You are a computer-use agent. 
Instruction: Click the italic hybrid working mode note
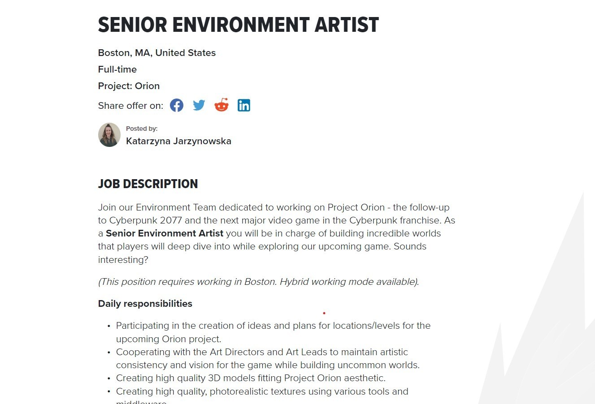point(258,282)
